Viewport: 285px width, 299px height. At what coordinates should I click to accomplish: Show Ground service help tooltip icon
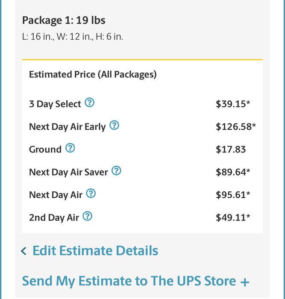[70, 148]
